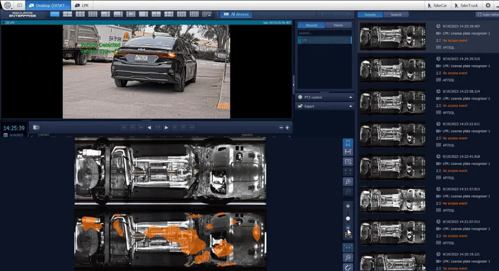
Task: Expand the PTZ control panel
Action: click(324, 97)
